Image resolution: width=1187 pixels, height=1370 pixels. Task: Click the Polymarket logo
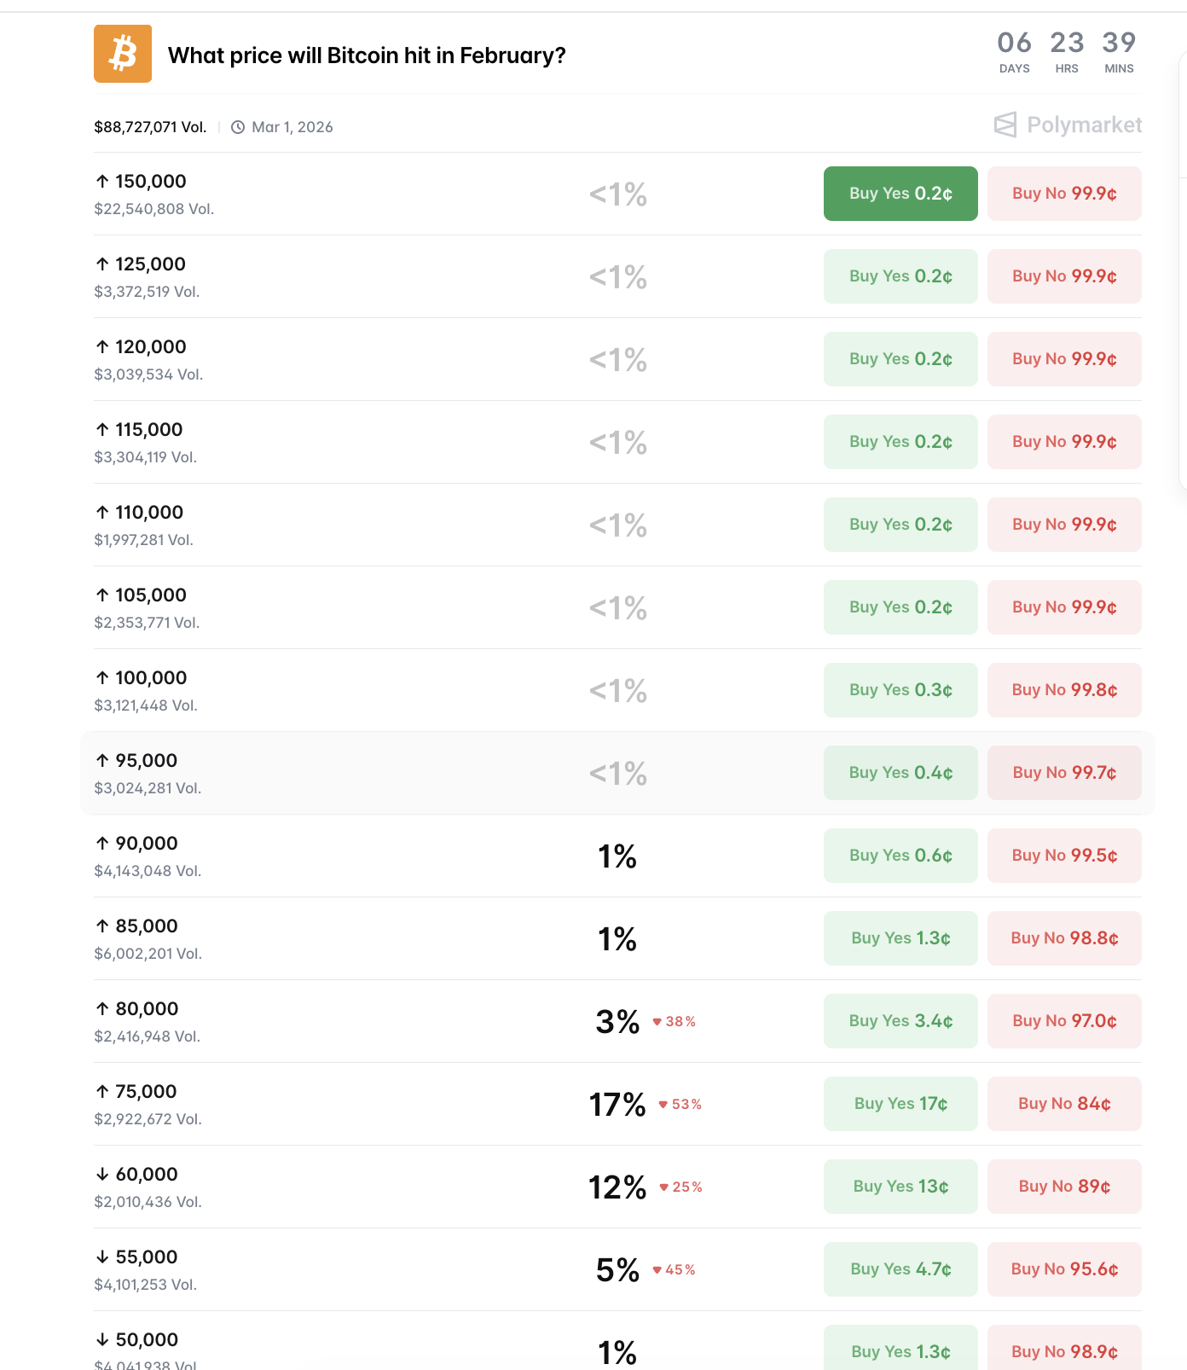tap(1068, 125)
